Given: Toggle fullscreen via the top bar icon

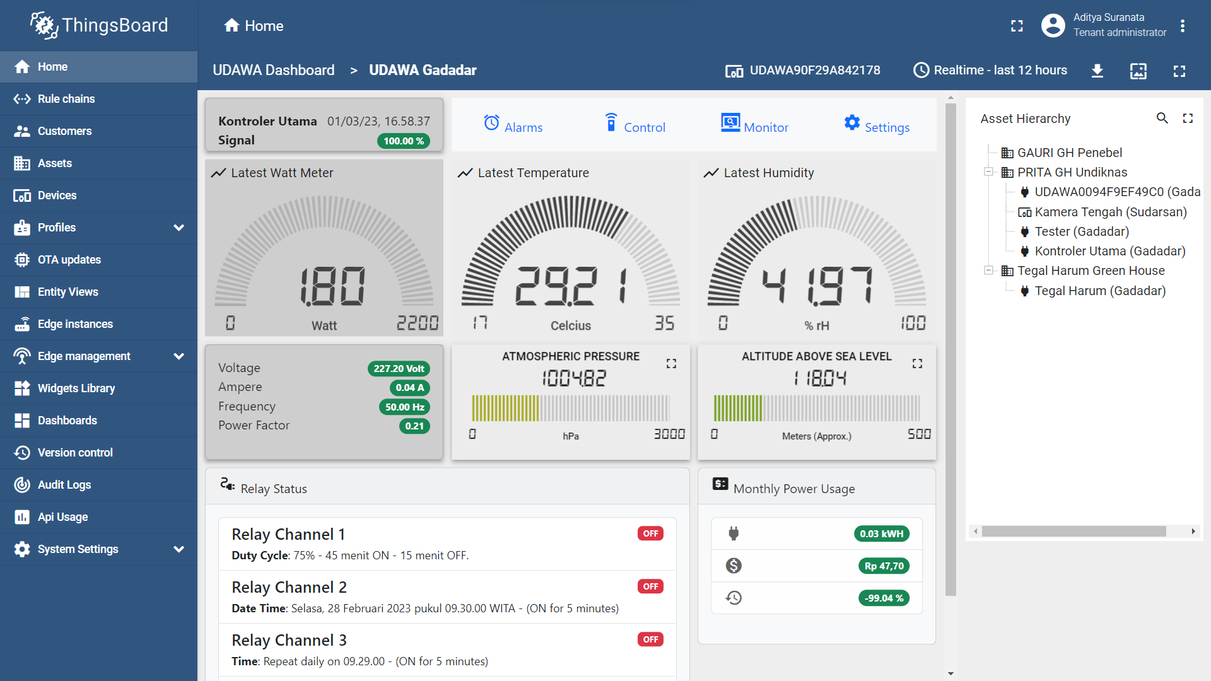Looking at the screenshot, I should point(1017,26).
